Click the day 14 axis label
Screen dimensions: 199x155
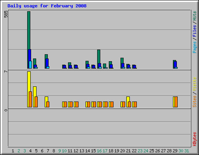[87, 151]
